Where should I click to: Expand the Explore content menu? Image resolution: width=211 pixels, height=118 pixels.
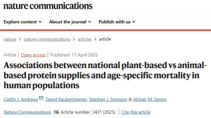point(23,22)
